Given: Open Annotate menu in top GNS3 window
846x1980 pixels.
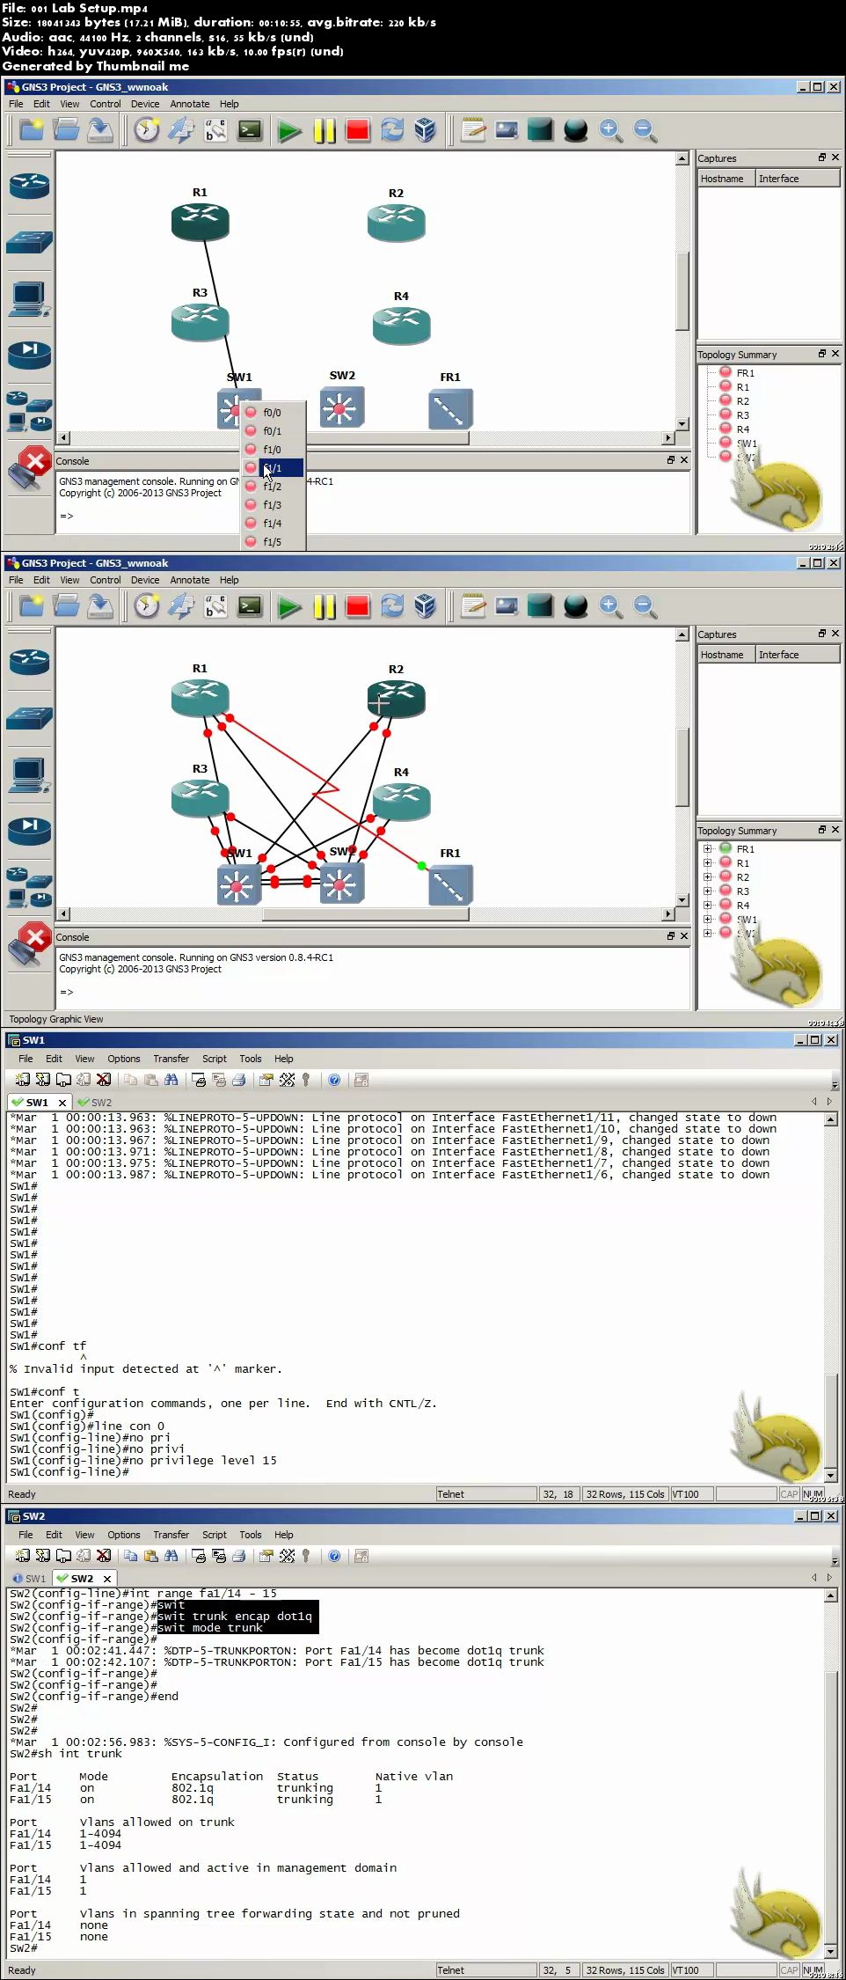Looking at the screenshot, I should (x=189, y=104).
